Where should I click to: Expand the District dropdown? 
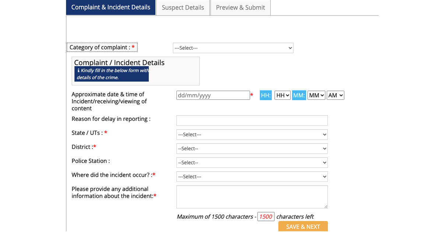252,148
